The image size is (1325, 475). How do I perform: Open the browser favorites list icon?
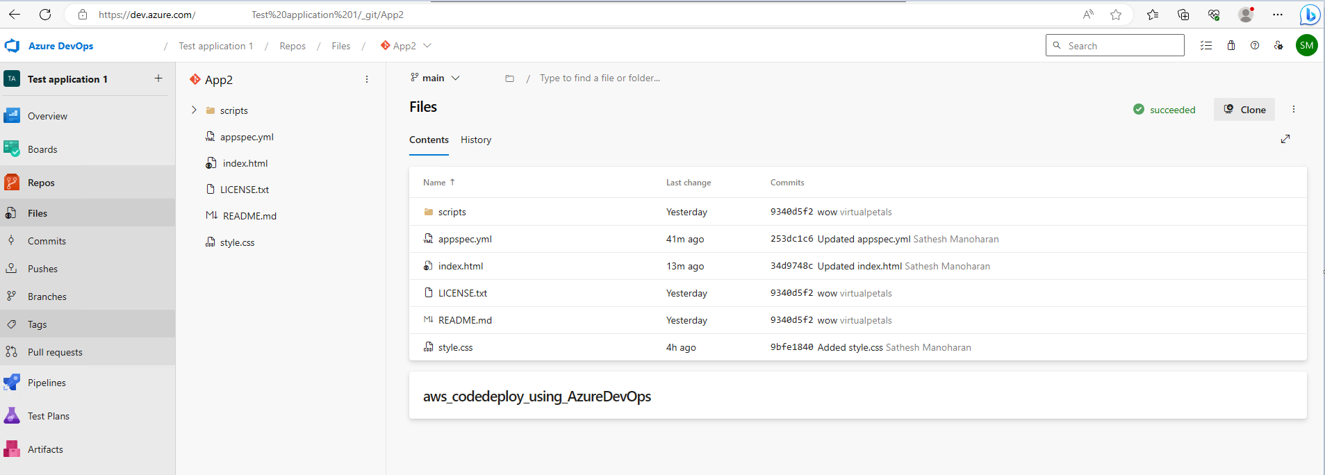(1153, 15)
